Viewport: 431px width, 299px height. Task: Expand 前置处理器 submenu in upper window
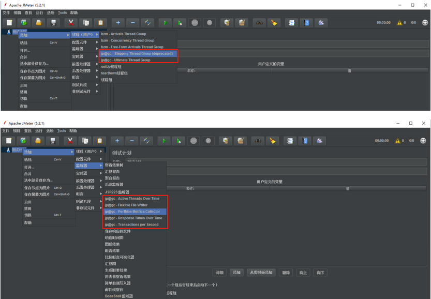(x=85, y=64)
